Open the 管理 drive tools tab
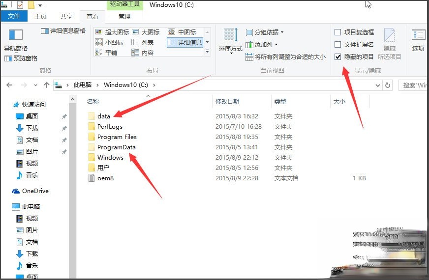The width and height of the screenshot is (429, 280). coord(124,16)
